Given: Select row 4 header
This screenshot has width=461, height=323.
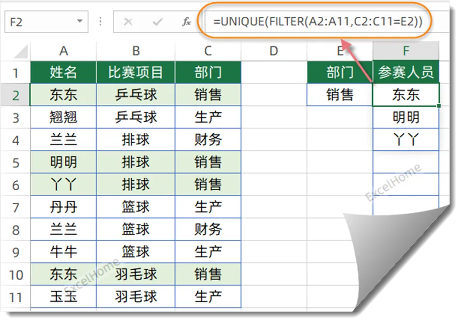Looking at the screenshot, I should pos(15,140).
